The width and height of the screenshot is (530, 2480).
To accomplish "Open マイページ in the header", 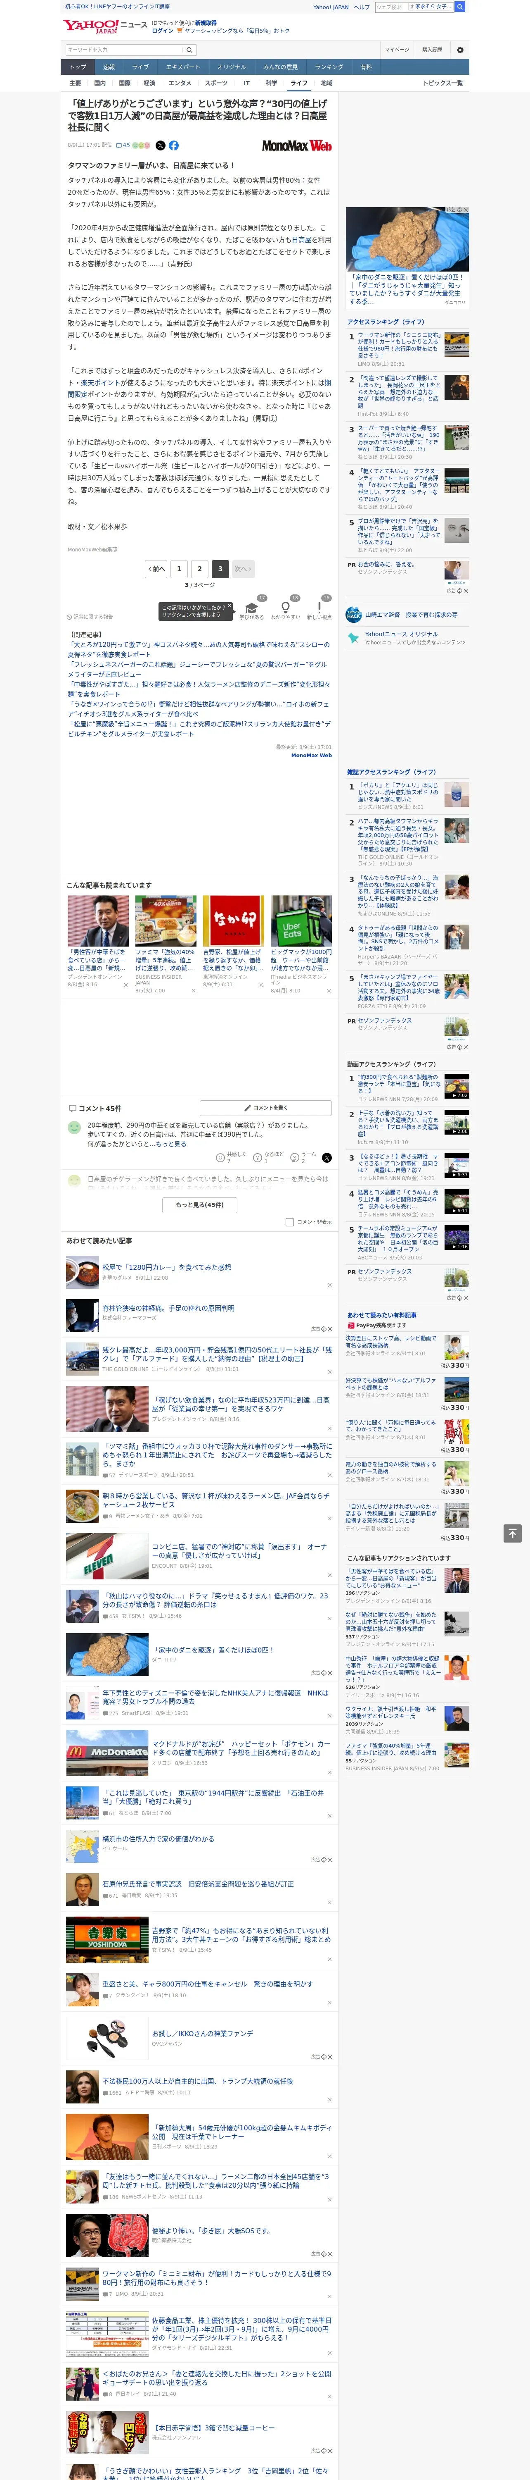I will [397, 50].
